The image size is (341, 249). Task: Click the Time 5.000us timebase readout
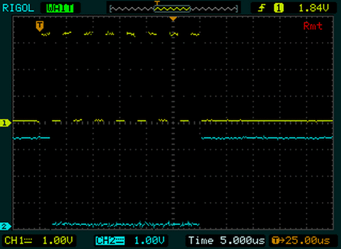tap(226, 240)
